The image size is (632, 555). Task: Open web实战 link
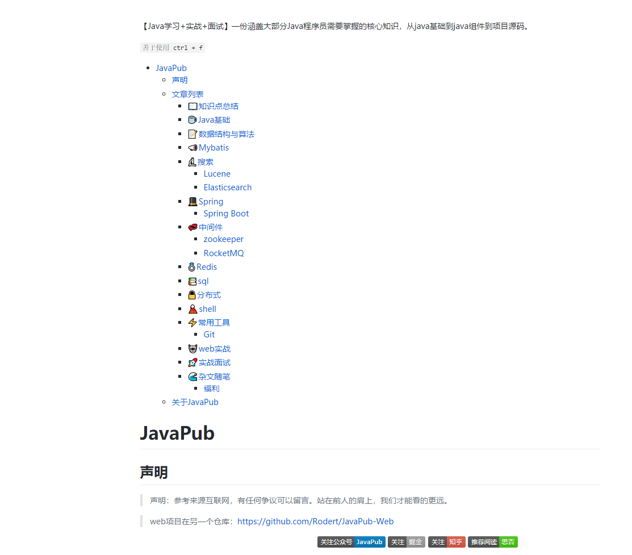[215, 348]
